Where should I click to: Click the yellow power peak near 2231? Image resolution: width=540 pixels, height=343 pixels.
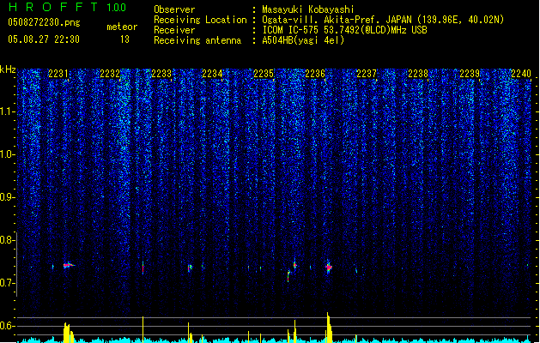68,333
